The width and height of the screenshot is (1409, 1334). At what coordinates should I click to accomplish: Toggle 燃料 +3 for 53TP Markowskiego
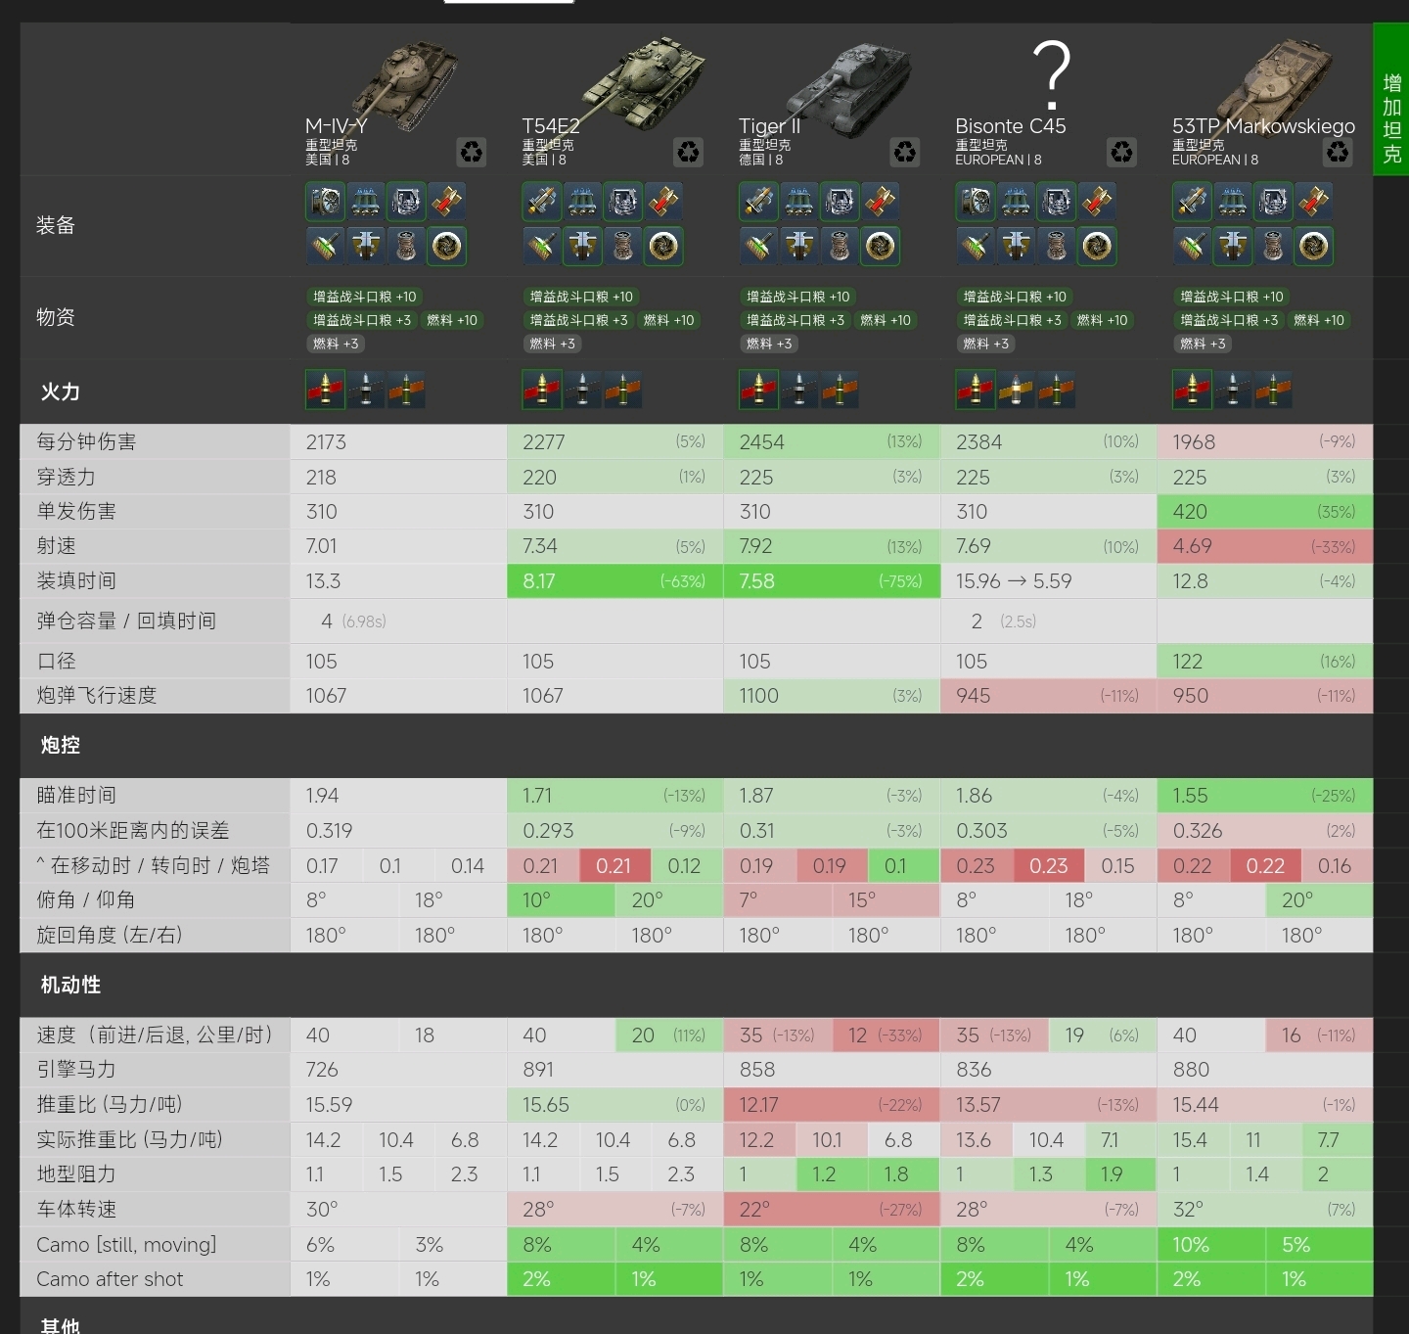(1203, 344)
